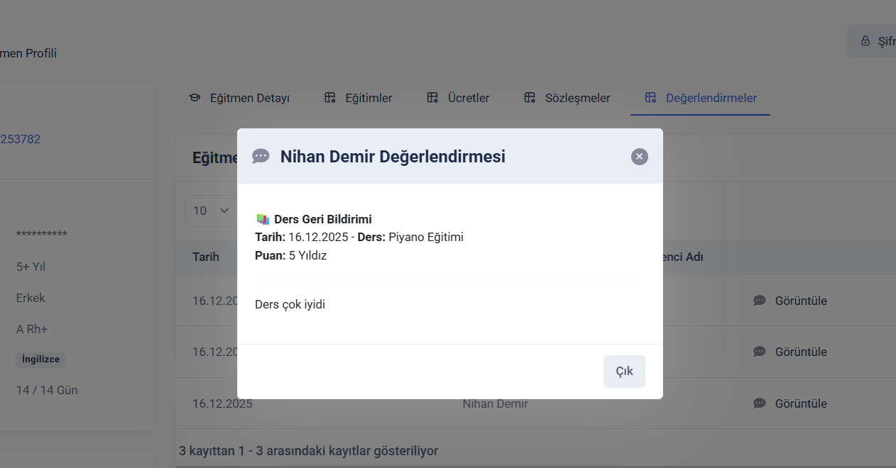Click the table icon next to Sözleşmeler
Viewport: 896px width, 468px height.
click(x=530, y=98)
